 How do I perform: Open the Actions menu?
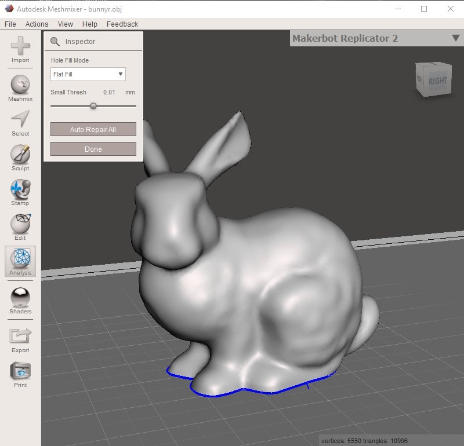(37, 24)
